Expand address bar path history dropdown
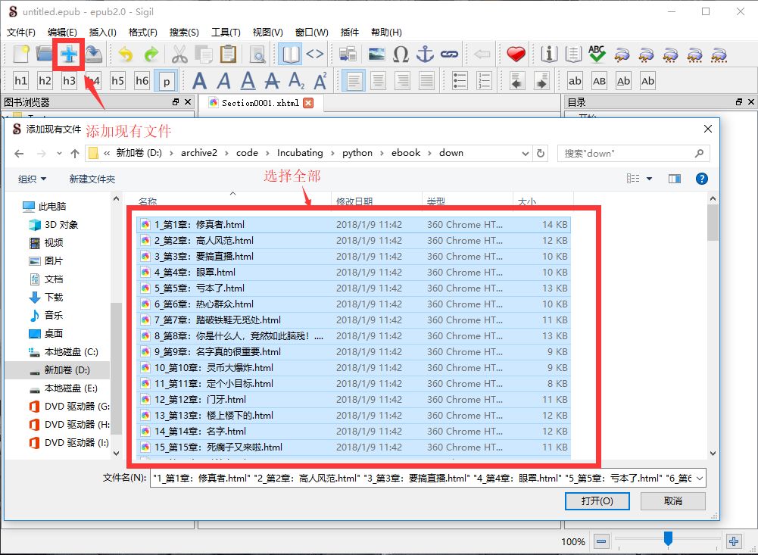The height and width of the screenshot is (555, 758). pos(525,154)
